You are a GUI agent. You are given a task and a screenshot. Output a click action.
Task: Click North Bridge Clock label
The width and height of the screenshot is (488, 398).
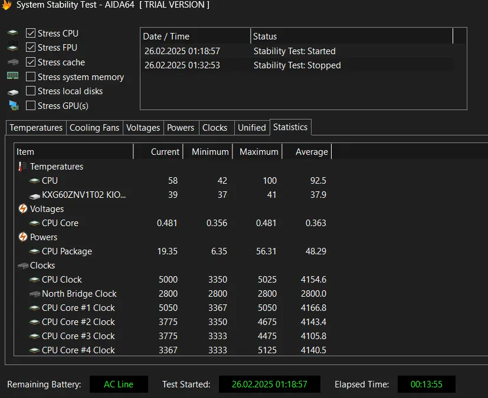(x=79, y=294)
